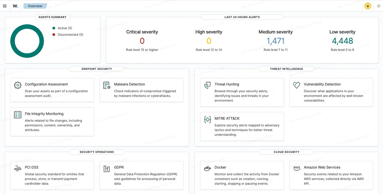View the 4,448 low severity alerts
This screenshot has width=383, height=194.
tap(342, 41)
